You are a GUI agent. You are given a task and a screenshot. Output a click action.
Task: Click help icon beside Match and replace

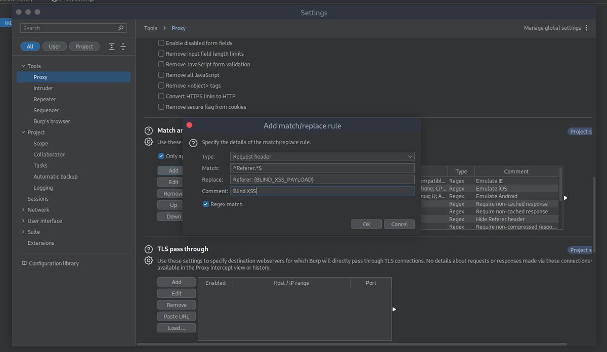point(149,130)
